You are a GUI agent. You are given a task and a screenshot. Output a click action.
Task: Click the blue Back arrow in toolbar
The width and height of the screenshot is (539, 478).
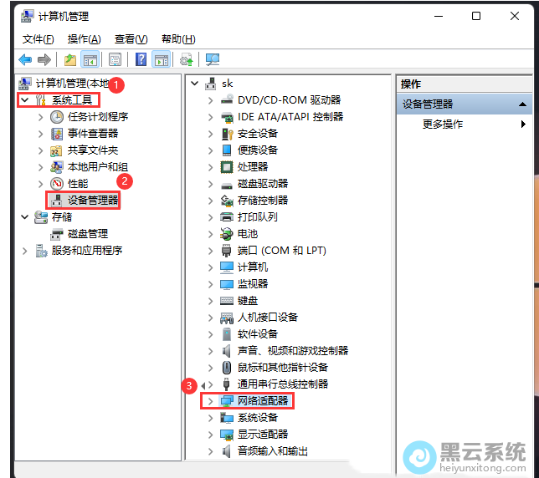pos(25,59)
